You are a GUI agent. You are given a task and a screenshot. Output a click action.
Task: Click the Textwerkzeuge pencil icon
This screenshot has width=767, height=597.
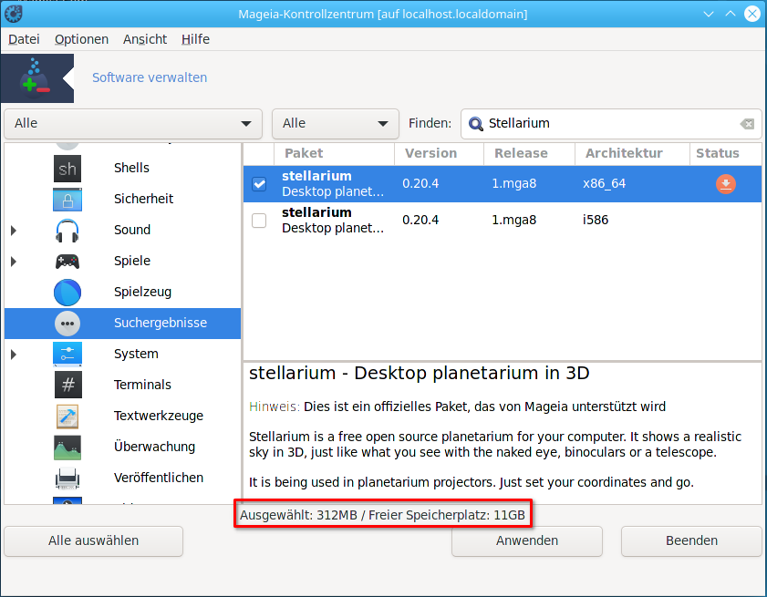pos(67,417)
